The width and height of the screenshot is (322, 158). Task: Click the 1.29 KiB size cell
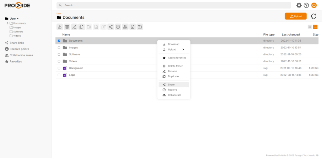(314, 68)
